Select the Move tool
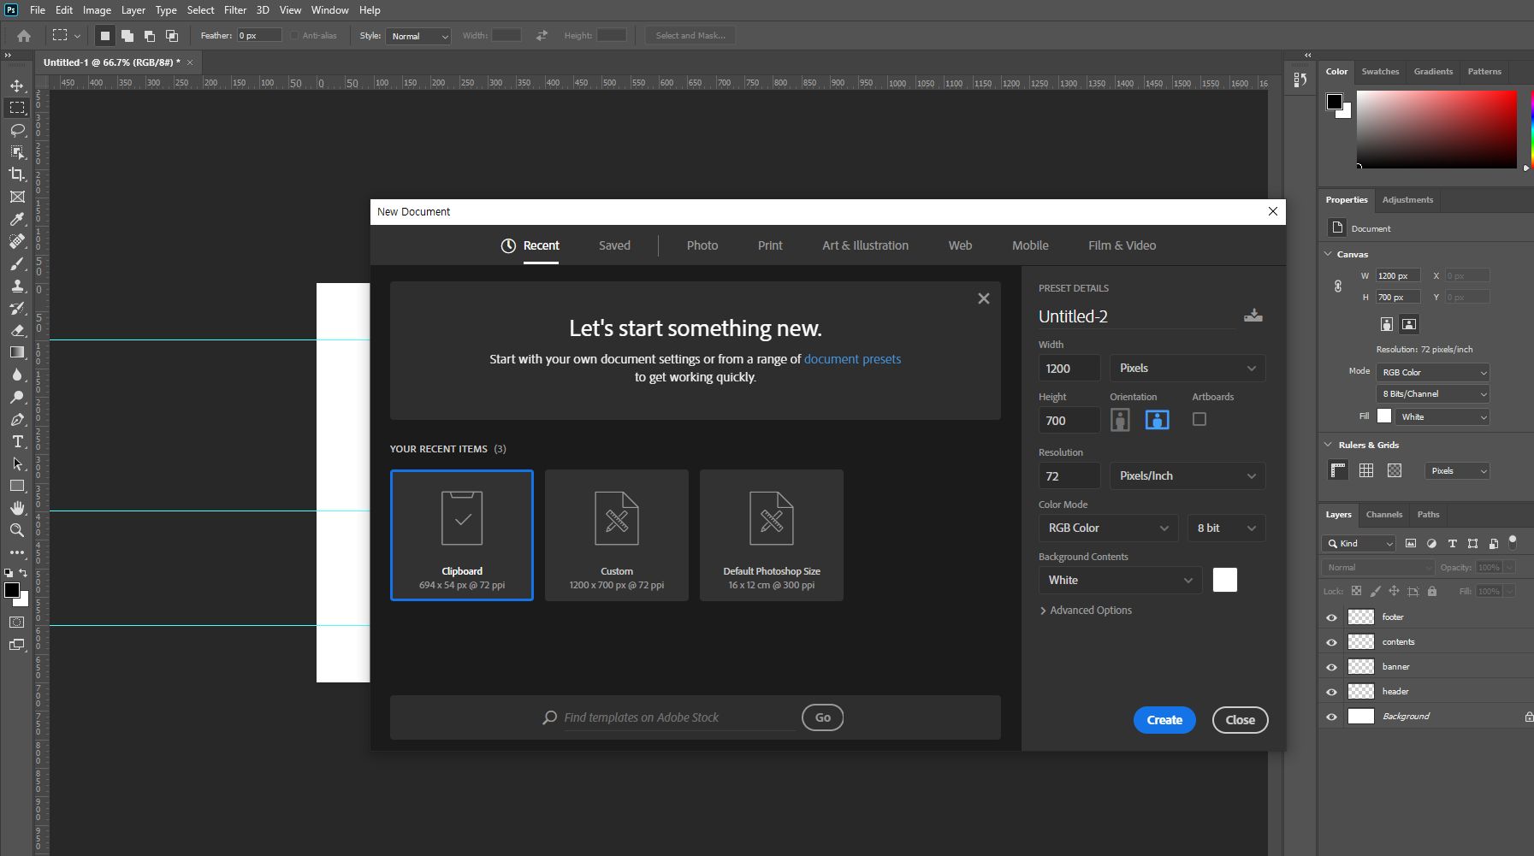Viewport: 1534px width, 856px height. [x=17, y=86]
